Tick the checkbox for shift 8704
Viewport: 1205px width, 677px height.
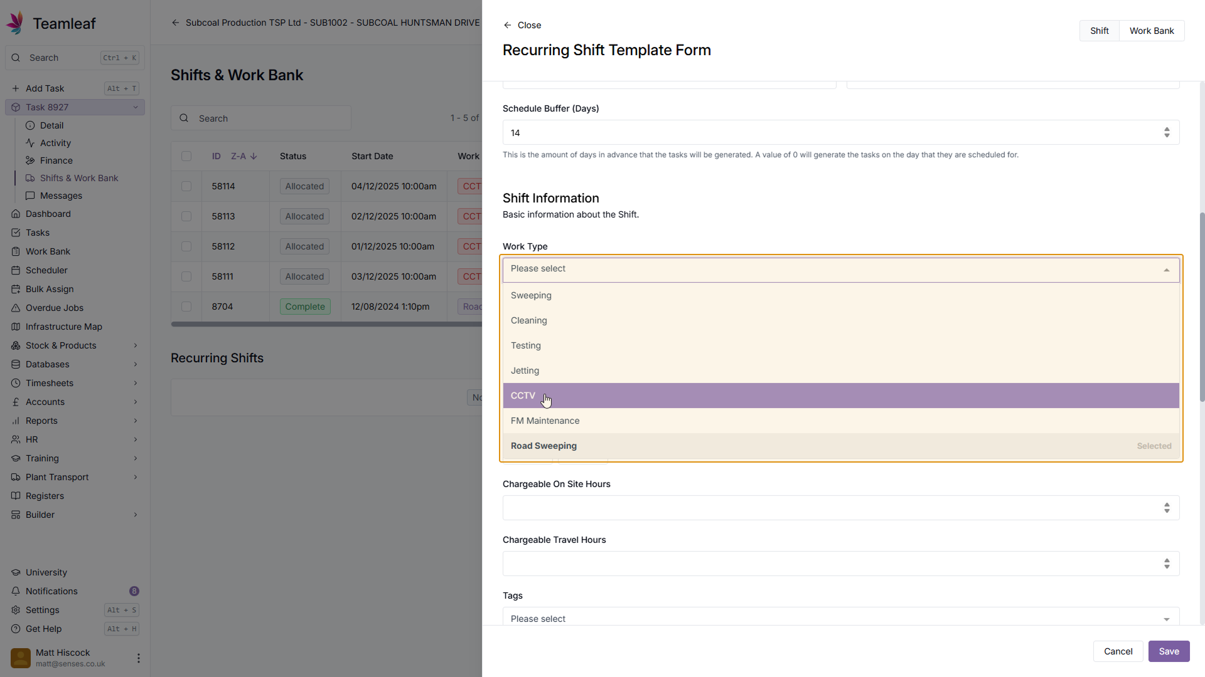point(186,307)
